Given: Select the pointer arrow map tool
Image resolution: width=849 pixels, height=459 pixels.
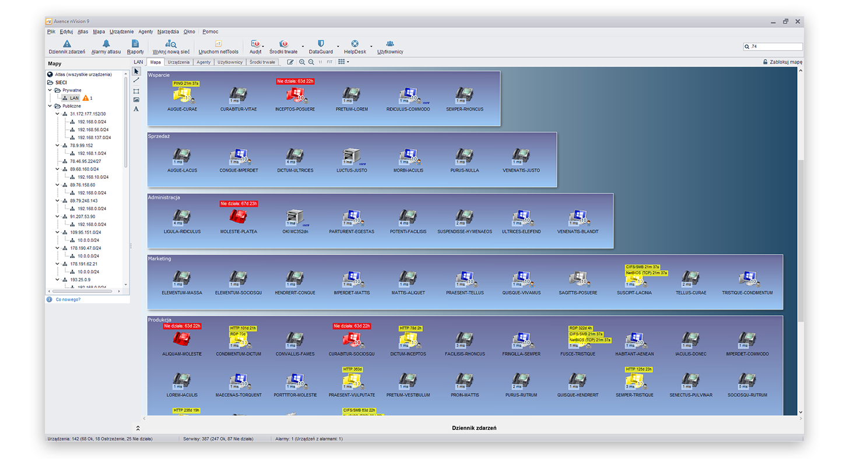Looking at the screenshot, I should (136, 71).
